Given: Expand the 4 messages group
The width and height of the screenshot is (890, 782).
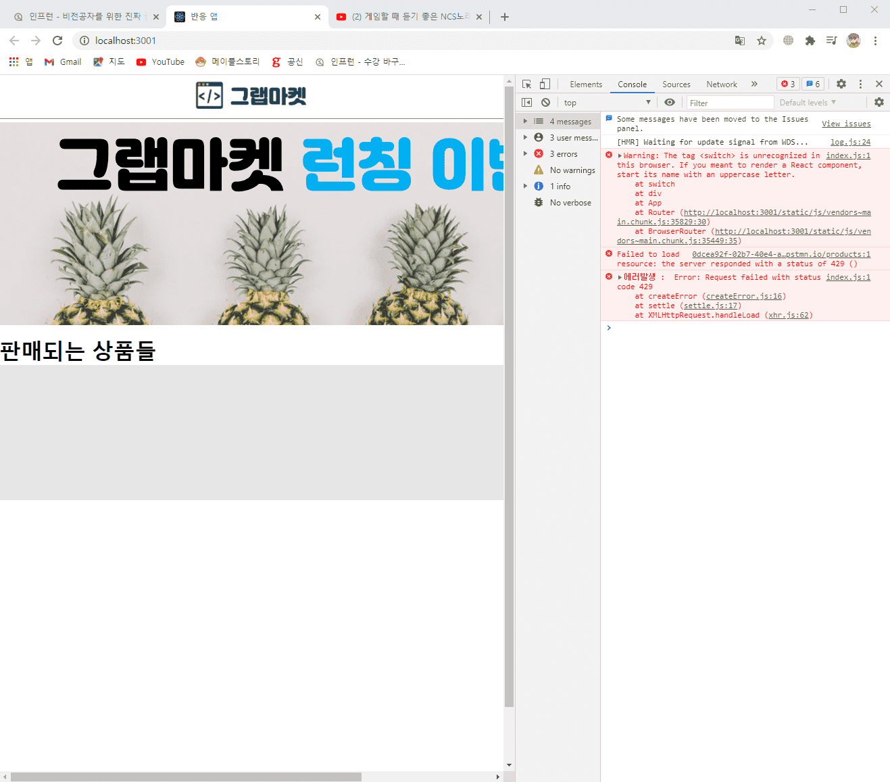Looking at the screenshot, I should click(x=525, y=122).
